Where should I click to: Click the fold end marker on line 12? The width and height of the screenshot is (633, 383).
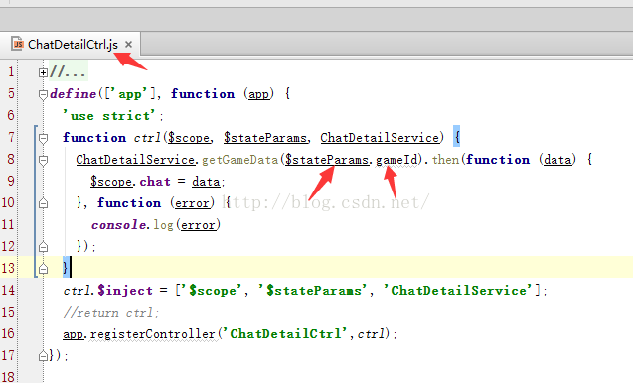tap(43, 247)
